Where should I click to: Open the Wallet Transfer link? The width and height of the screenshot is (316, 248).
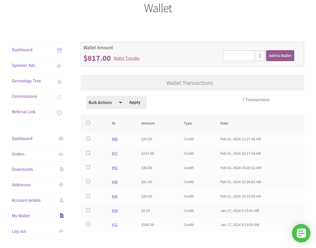click(x=126, y=58)
